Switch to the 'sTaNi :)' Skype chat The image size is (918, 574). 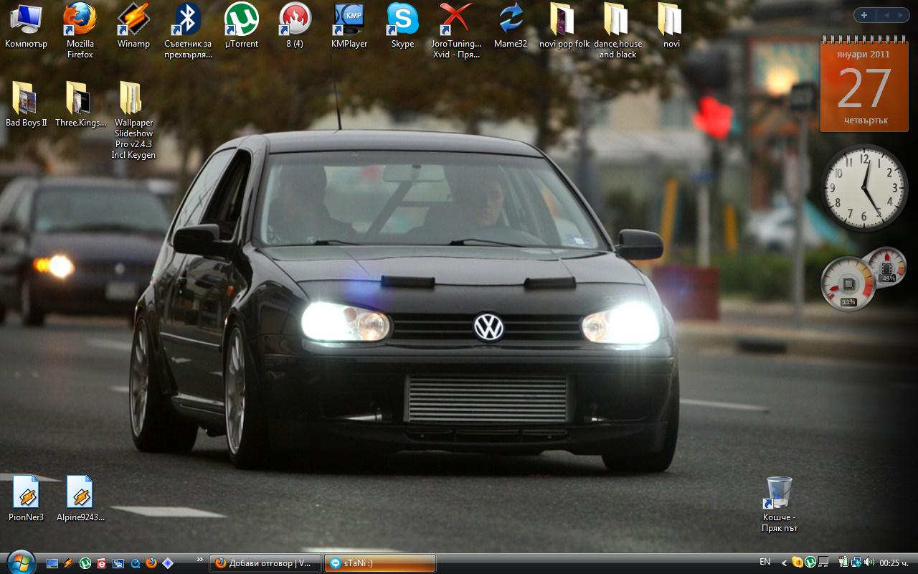tap(379, 563)
